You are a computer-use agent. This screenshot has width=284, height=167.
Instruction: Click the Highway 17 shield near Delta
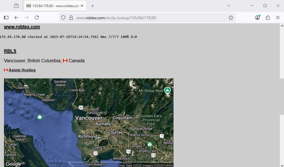click(x=96, y=153)
